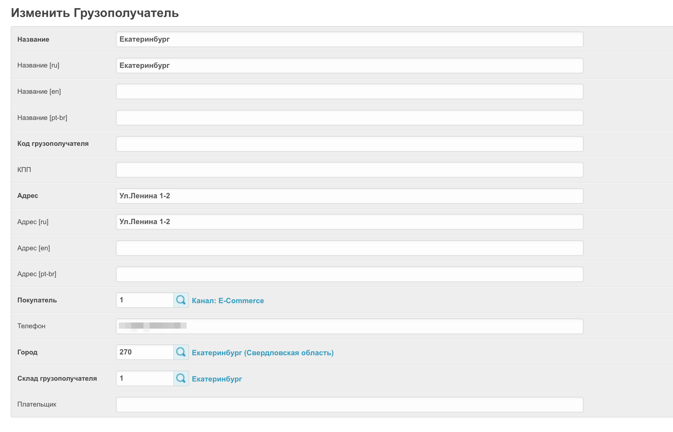Screen dimensions: 673x432
Task: Focus the Название input field
Action: (349, 39)
